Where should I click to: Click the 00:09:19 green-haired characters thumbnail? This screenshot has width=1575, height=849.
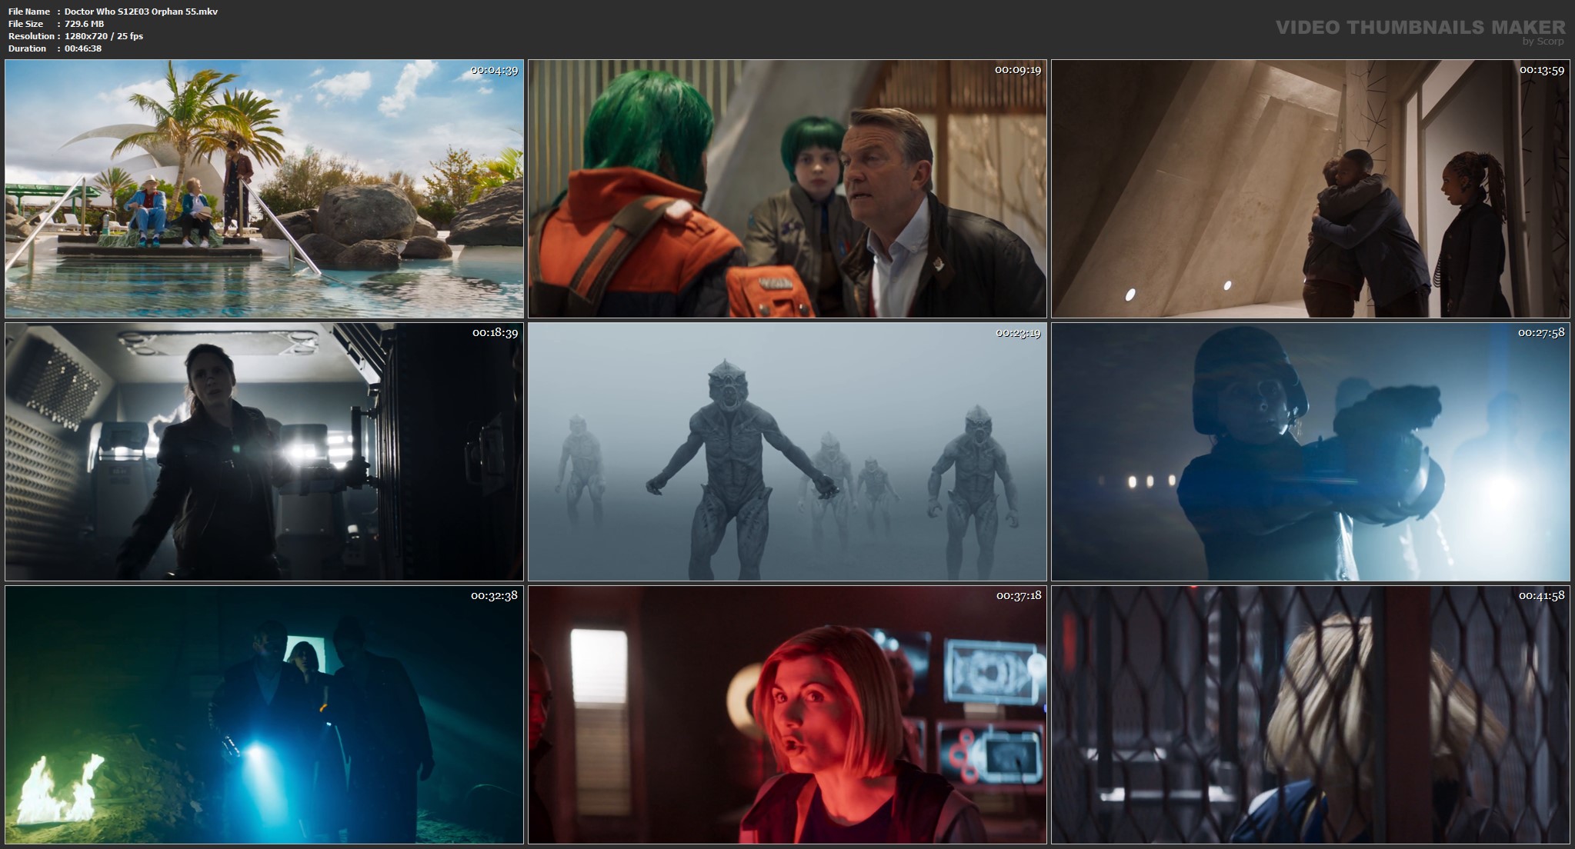[x=787, y=188]
